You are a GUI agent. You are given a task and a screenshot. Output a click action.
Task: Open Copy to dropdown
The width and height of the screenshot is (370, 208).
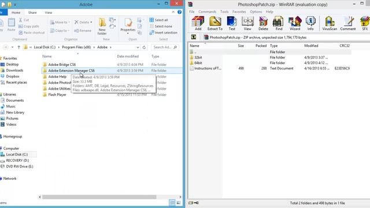[x=60, y=31]
